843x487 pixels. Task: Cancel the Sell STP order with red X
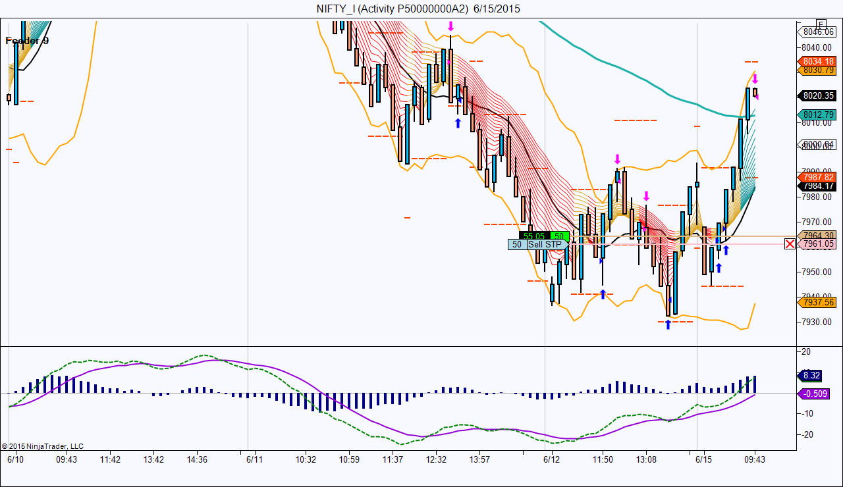790,244
